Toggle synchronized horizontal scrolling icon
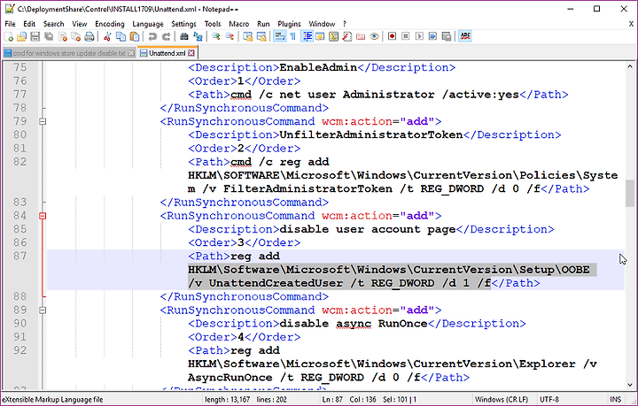 (x=261, y=37)
